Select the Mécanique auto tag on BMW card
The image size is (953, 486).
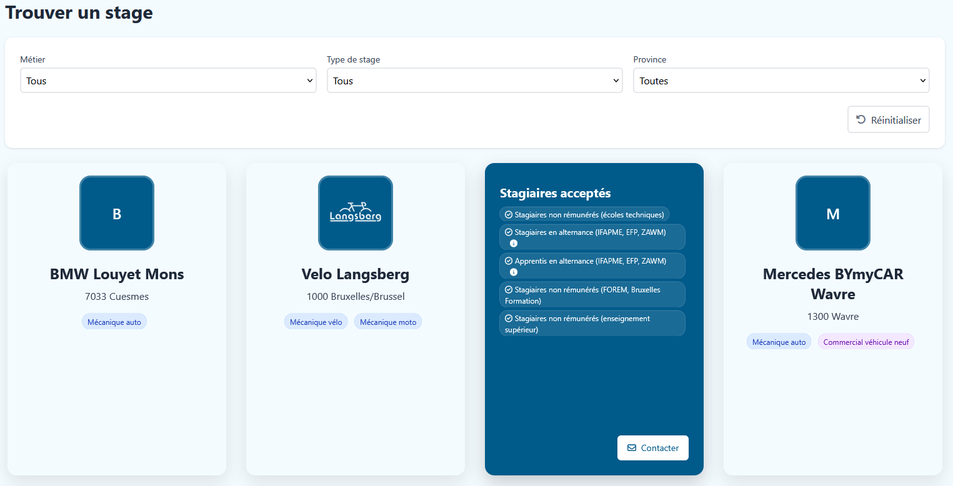tap(114, 322)
